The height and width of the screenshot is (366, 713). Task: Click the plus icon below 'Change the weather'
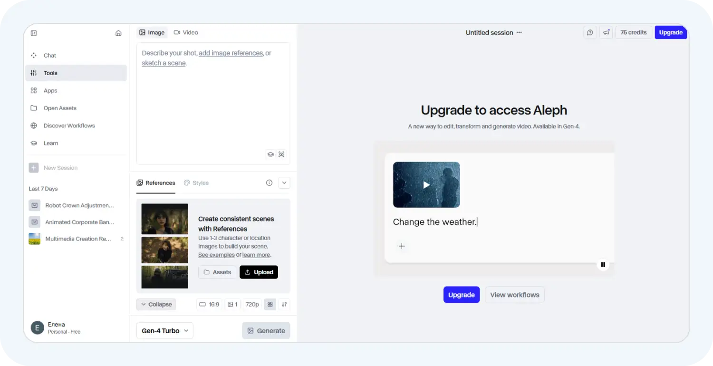(x=402, y=246)
